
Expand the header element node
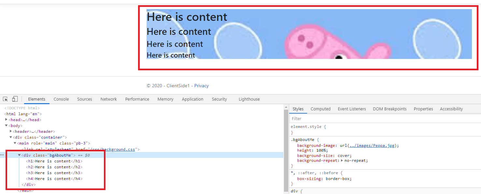11,132
